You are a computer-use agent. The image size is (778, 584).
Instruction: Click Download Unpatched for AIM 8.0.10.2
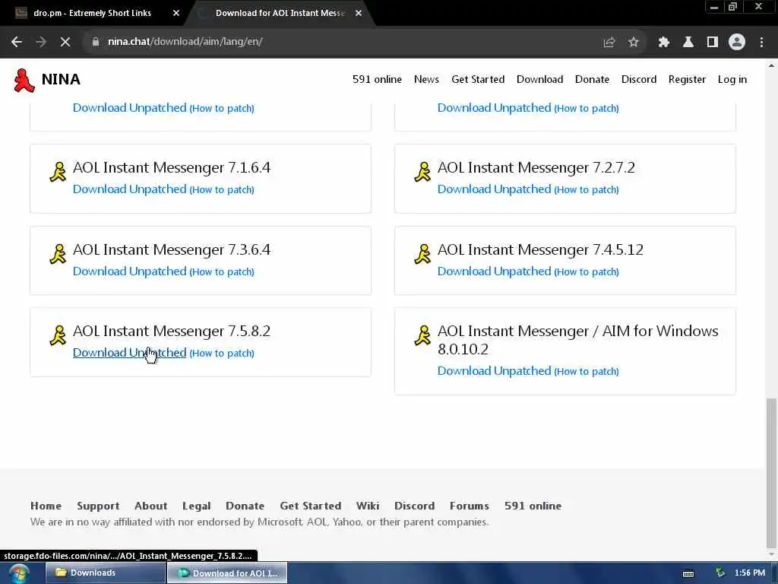point(494,371)
